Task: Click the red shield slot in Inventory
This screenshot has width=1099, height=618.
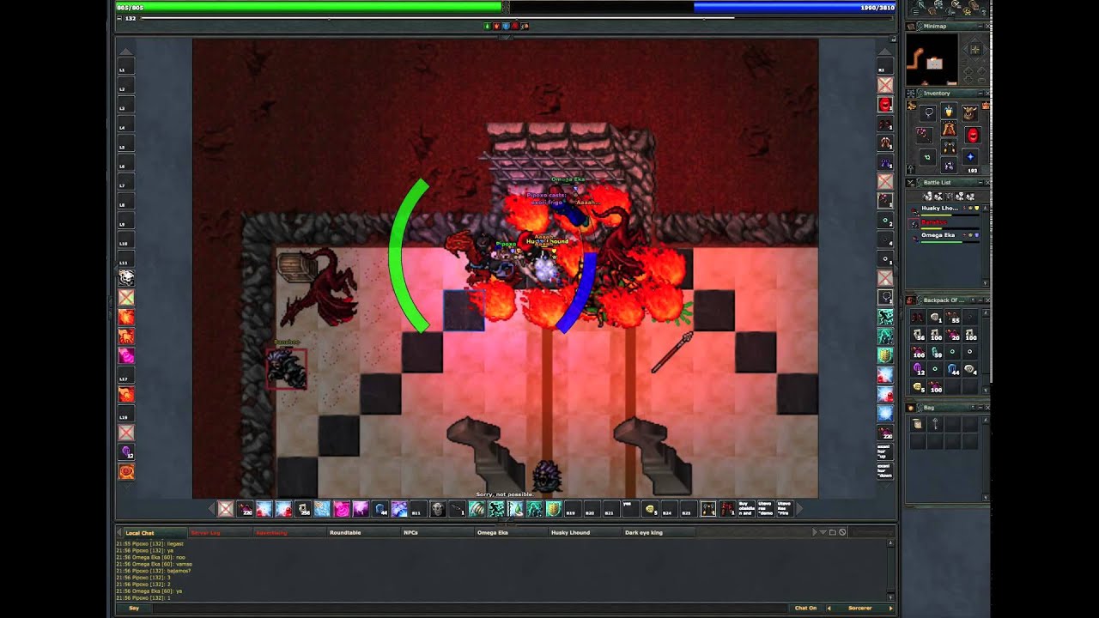Action: pos(973,135)
